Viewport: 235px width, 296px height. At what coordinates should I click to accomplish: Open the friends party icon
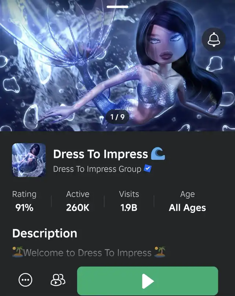tap(58, 280)
